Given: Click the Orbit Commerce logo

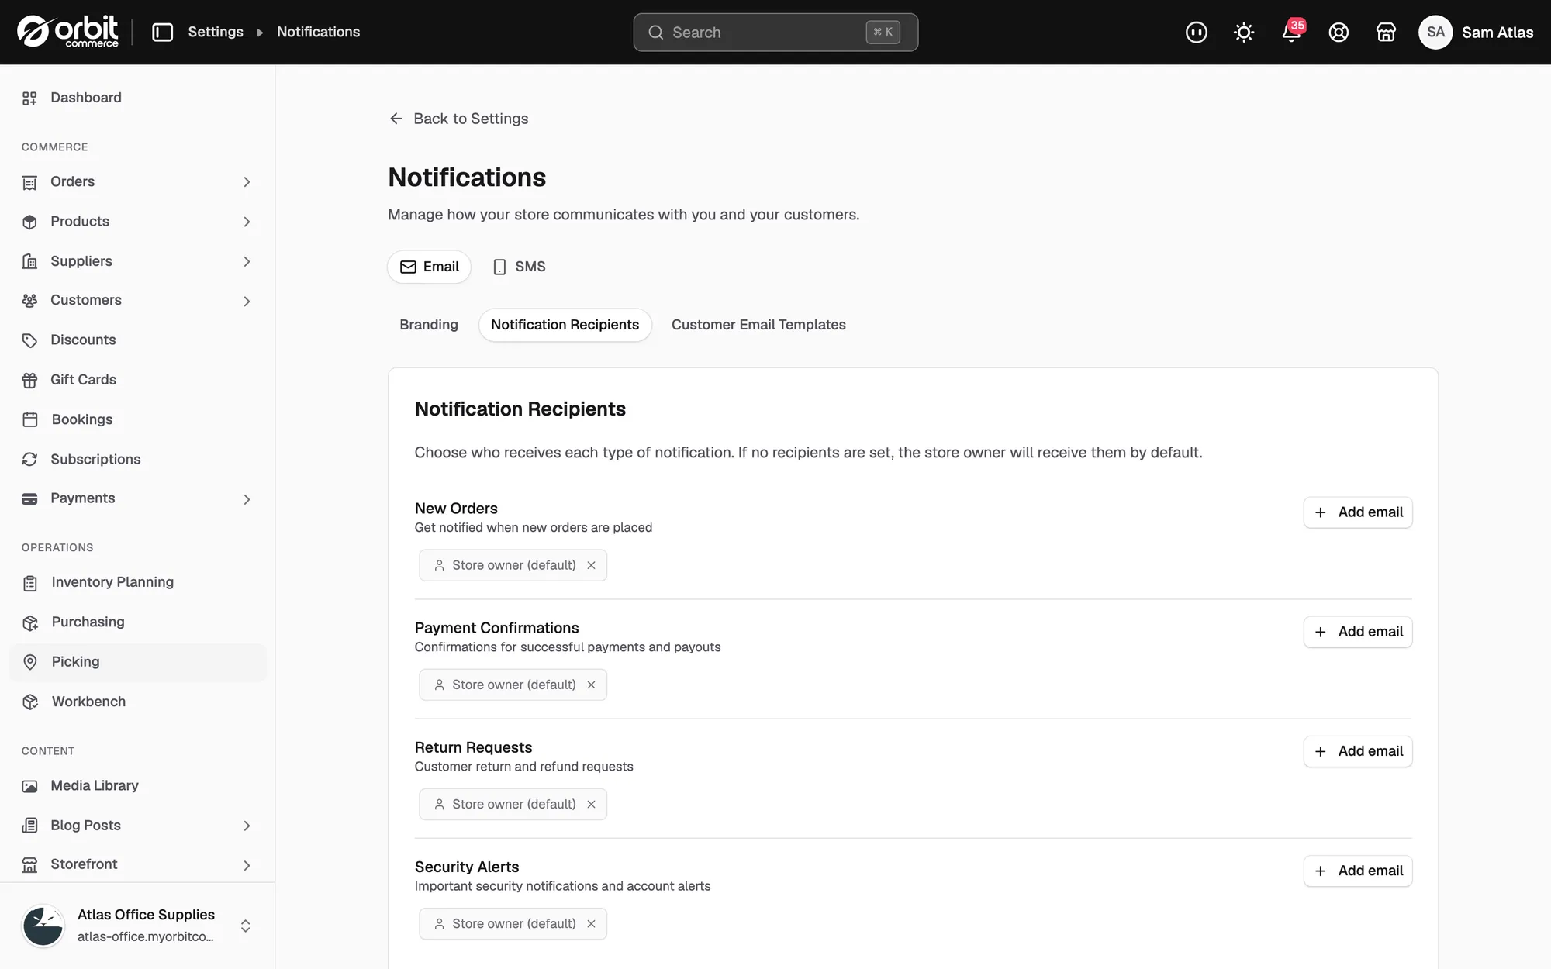Looking at the screenshot, I should click(67, 32).
